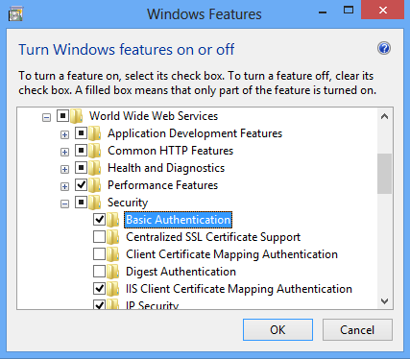Check the Client Certificate Mapping Authentication checkbox
This screenshot has width=410, height=359.
tap(99, 254)
